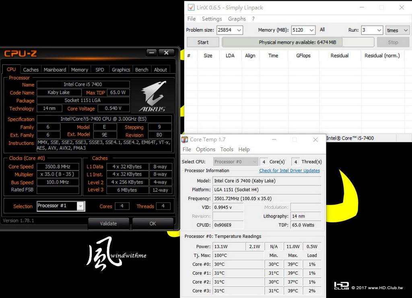Click the GFlops column header in LinX

pyautogui.click(x=303, y=55)
